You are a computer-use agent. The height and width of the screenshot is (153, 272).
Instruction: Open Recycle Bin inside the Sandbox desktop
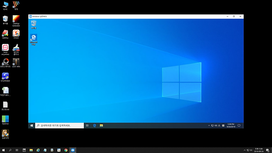pos(34,24)
